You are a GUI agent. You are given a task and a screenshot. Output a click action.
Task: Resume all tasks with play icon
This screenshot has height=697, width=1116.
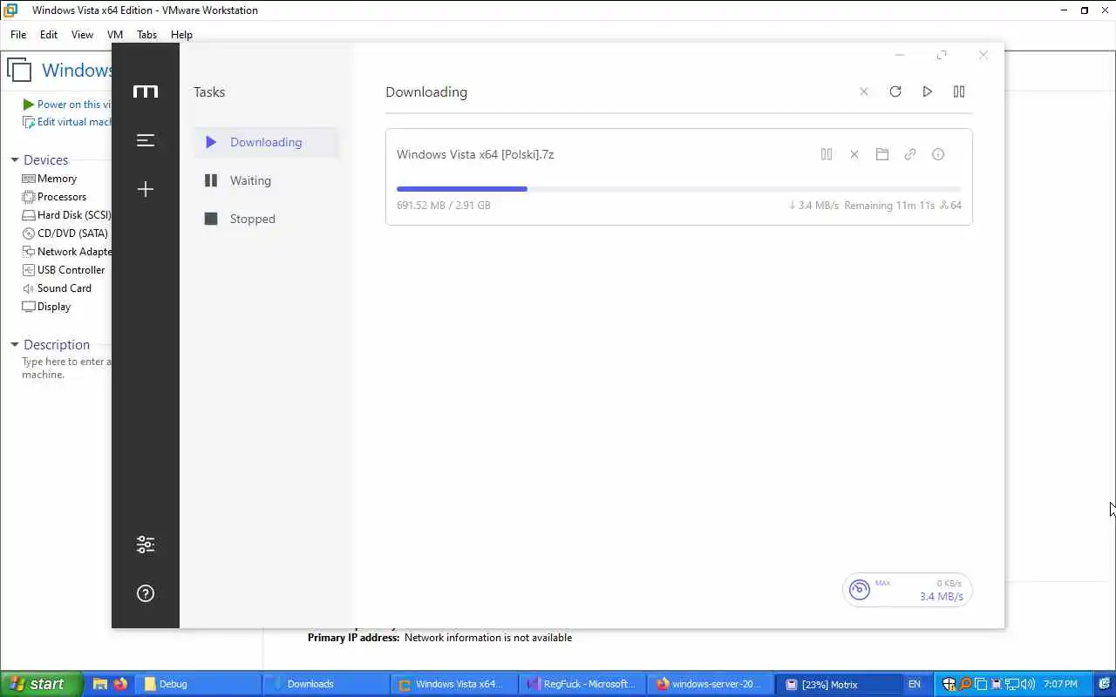click(x=927, y=91)
